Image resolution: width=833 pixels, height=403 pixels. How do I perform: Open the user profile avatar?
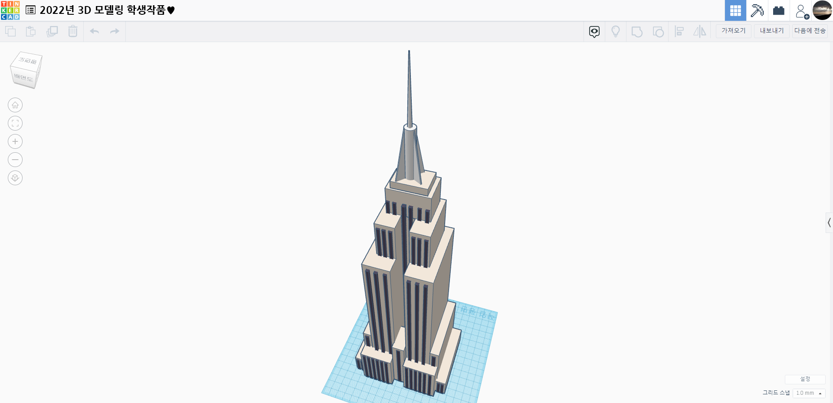(822, 10)
